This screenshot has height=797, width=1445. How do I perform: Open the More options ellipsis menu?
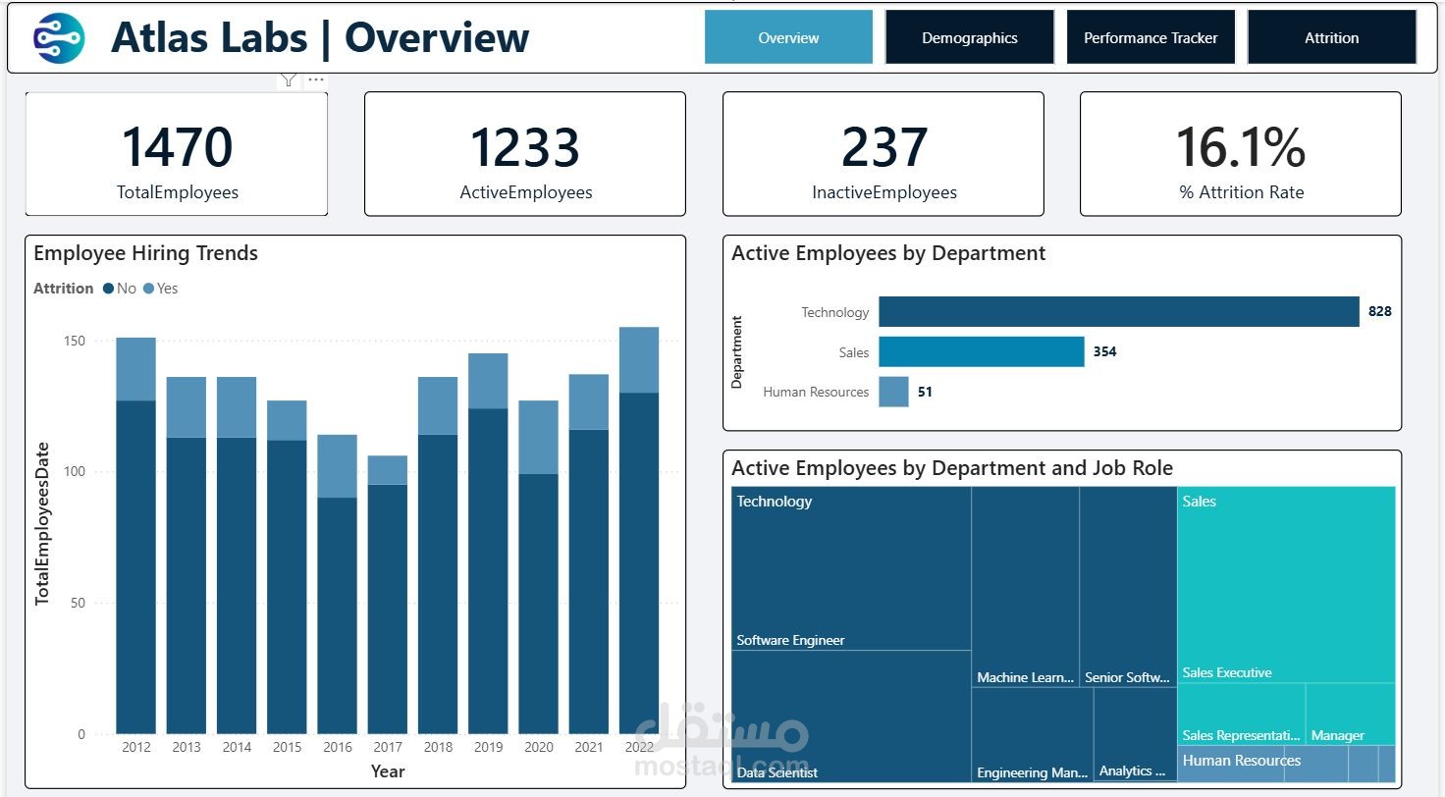pos(315,79)
